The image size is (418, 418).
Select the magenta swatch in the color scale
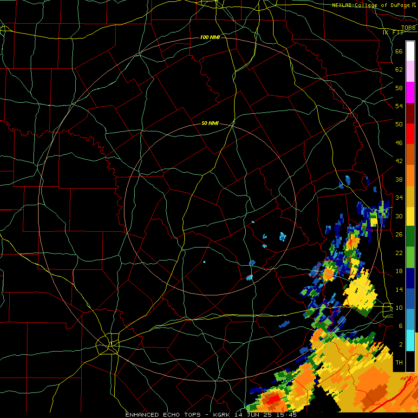410,92
